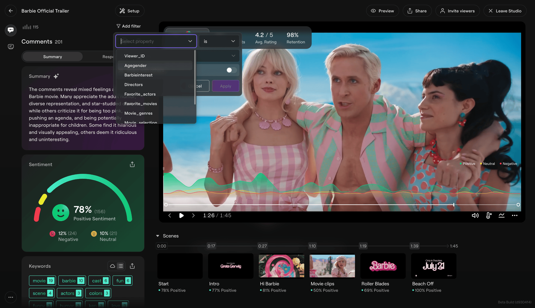Open the 'is' operator dropdown
Viewport: 535px width, 308px height.
[219, 41]
